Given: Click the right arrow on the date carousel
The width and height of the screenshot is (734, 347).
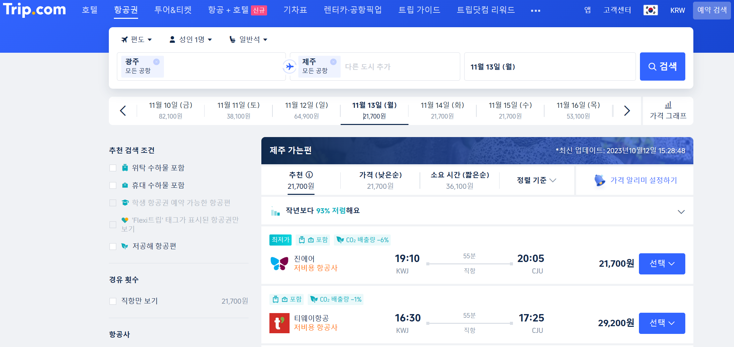Looking at the screenshot, I should click(626, 110).
